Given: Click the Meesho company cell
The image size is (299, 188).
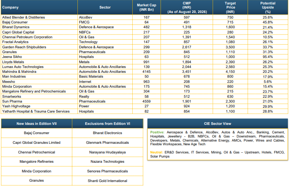Looking at the screenshot, I should click(9, 82).
